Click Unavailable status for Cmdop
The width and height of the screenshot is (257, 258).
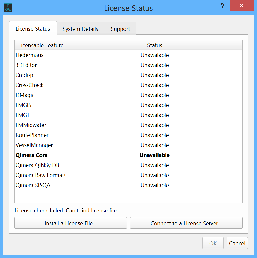[155, 75]
